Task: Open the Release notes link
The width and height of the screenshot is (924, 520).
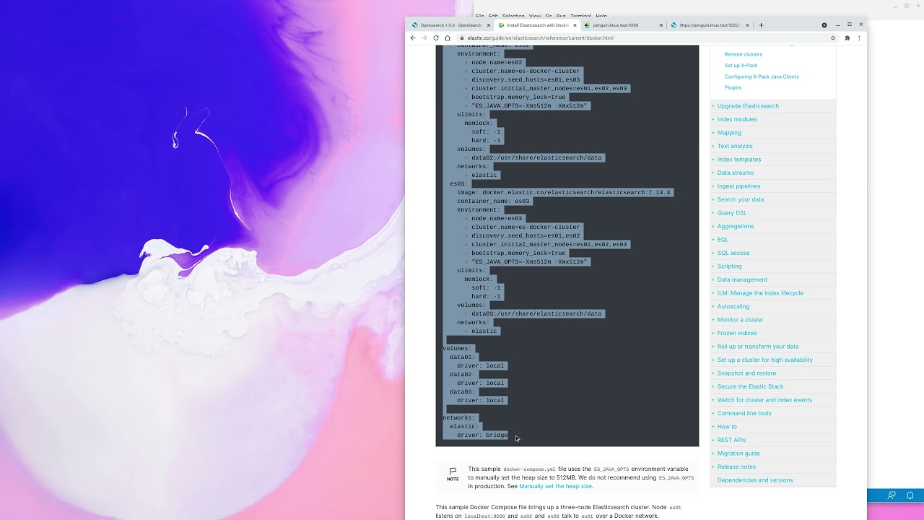Action: pos(736,467)
